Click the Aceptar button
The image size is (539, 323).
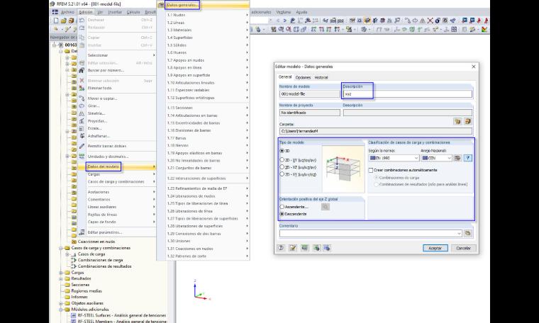[435, 248]
